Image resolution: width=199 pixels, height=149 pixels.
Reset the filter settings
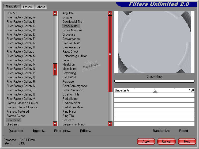tap(183, 131)
